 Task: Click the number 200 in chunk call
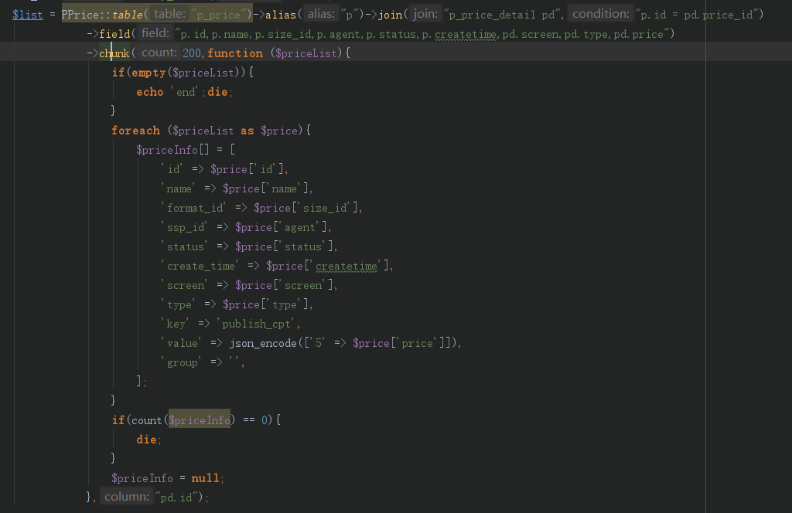click(x=193, y=53)
